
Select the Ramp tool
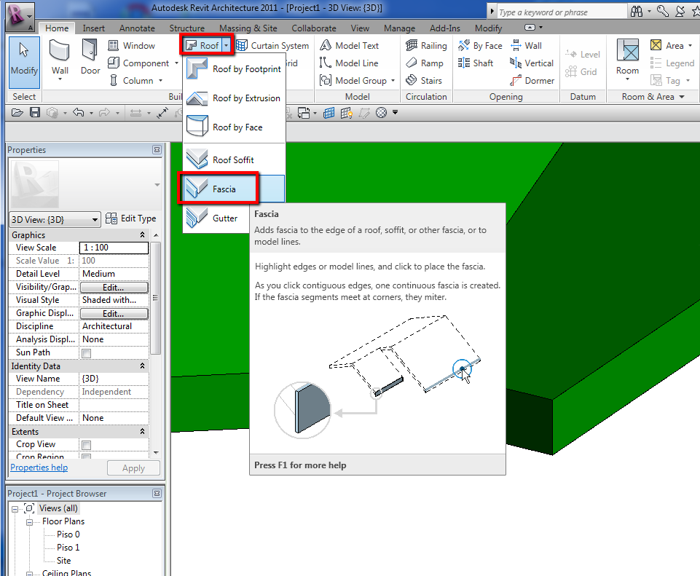tap(425, 63)
